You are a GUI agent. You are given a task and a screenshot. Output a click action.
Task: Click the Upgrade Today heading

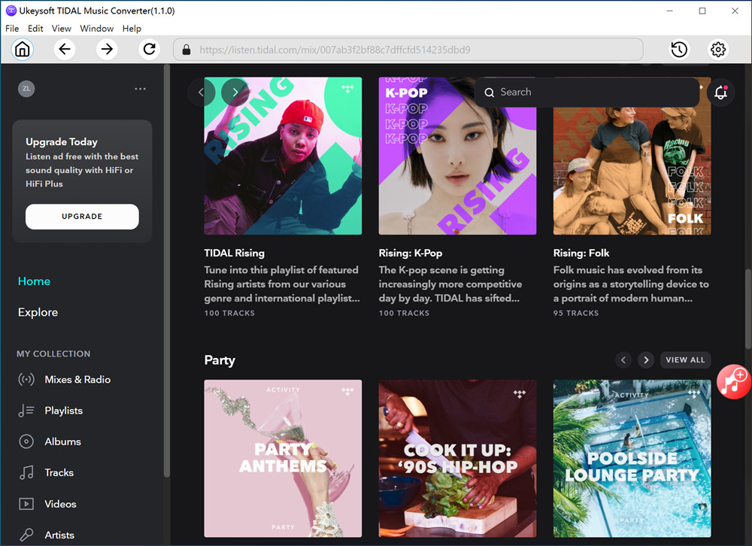(62, 141)
